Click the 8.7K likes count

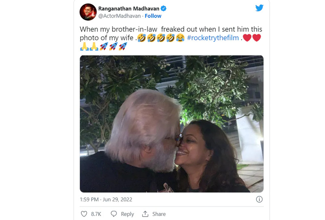point(96,214)
